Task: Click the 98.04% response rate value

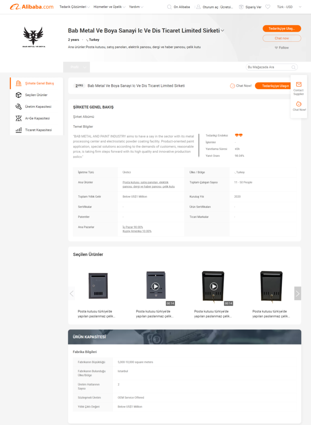Action: 239,156
